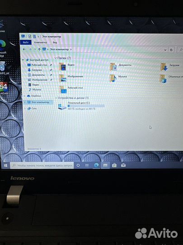The width and height of the screenshot is (183, 245).
Task: Open Microsoft Edge desktop shortcut
Action: (3, 49)
